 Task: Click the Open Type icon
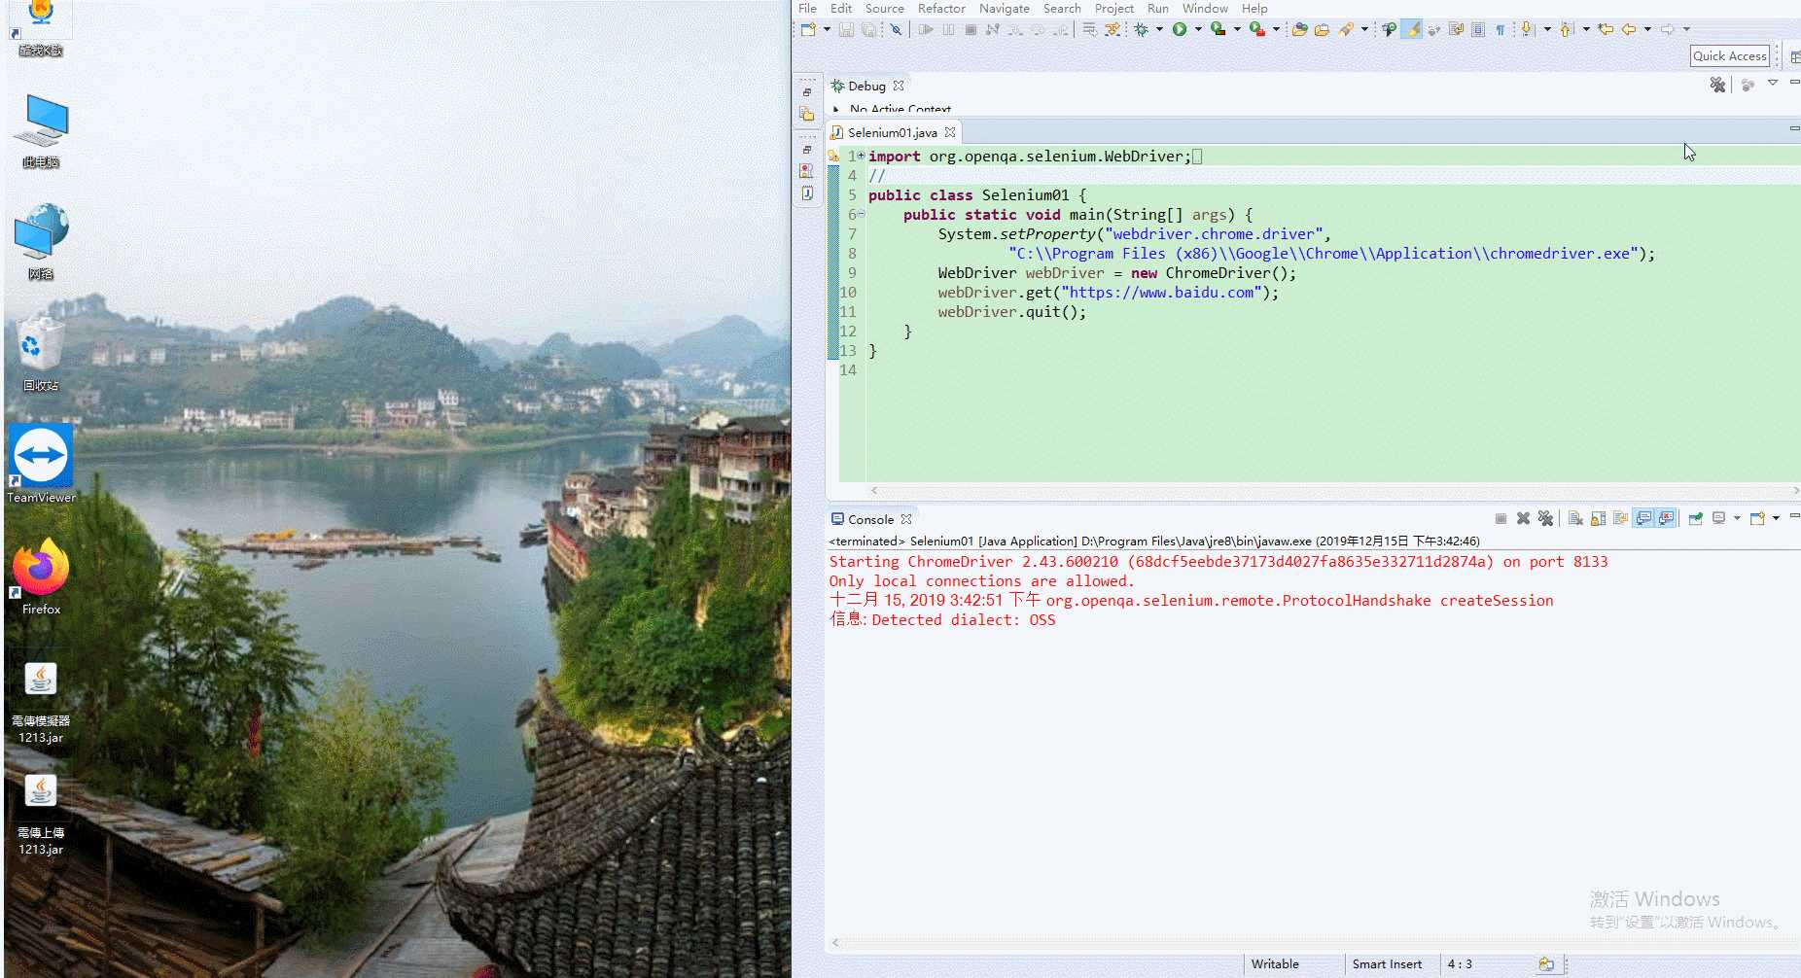pos(1299,29)
